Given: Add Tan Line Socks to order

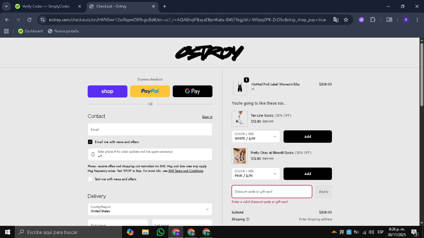Looking at the screenshot, I should pyautogui.click(x=308, y=136).
